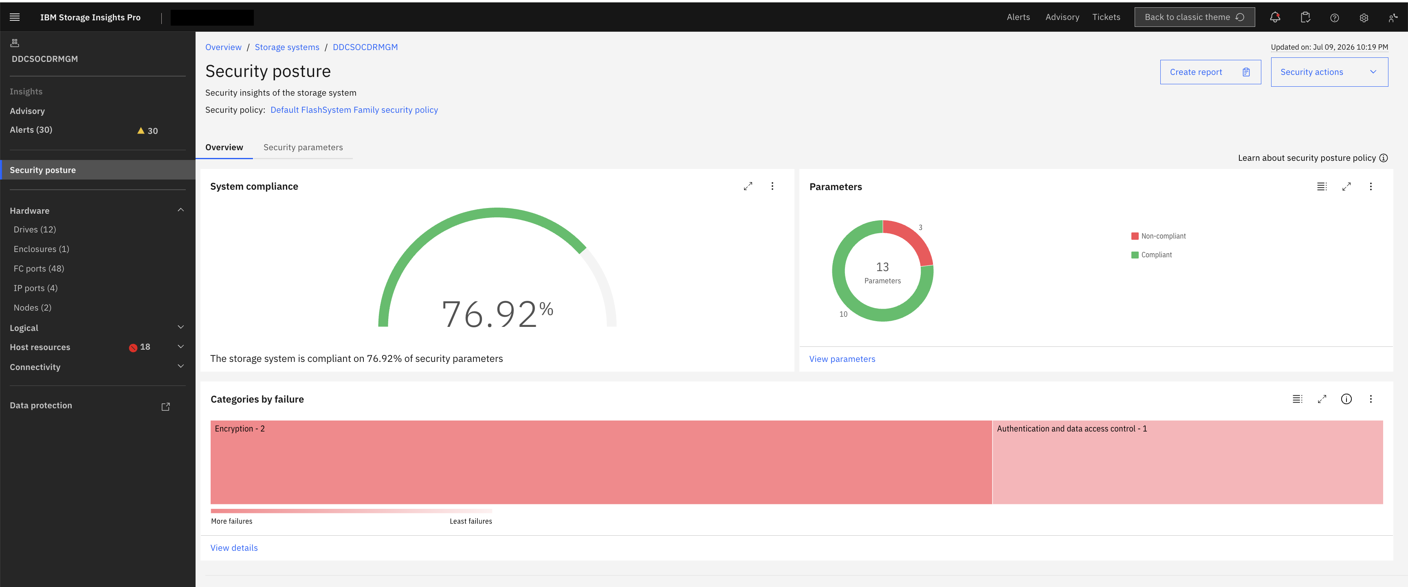Click the View parameters link
1408x587 pixels.
pos(842,359)
